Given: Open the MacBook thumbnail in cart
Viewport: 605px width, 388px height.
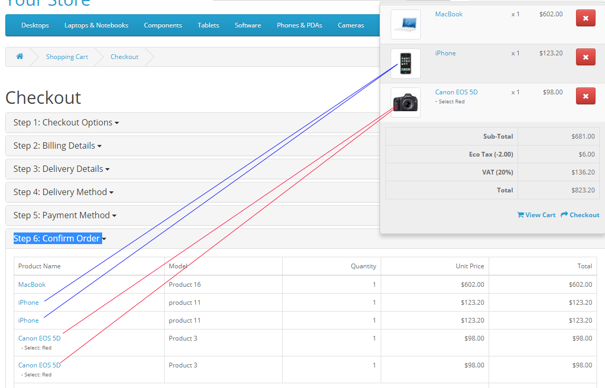Looking at the screenshot, I should pos(405,24).
